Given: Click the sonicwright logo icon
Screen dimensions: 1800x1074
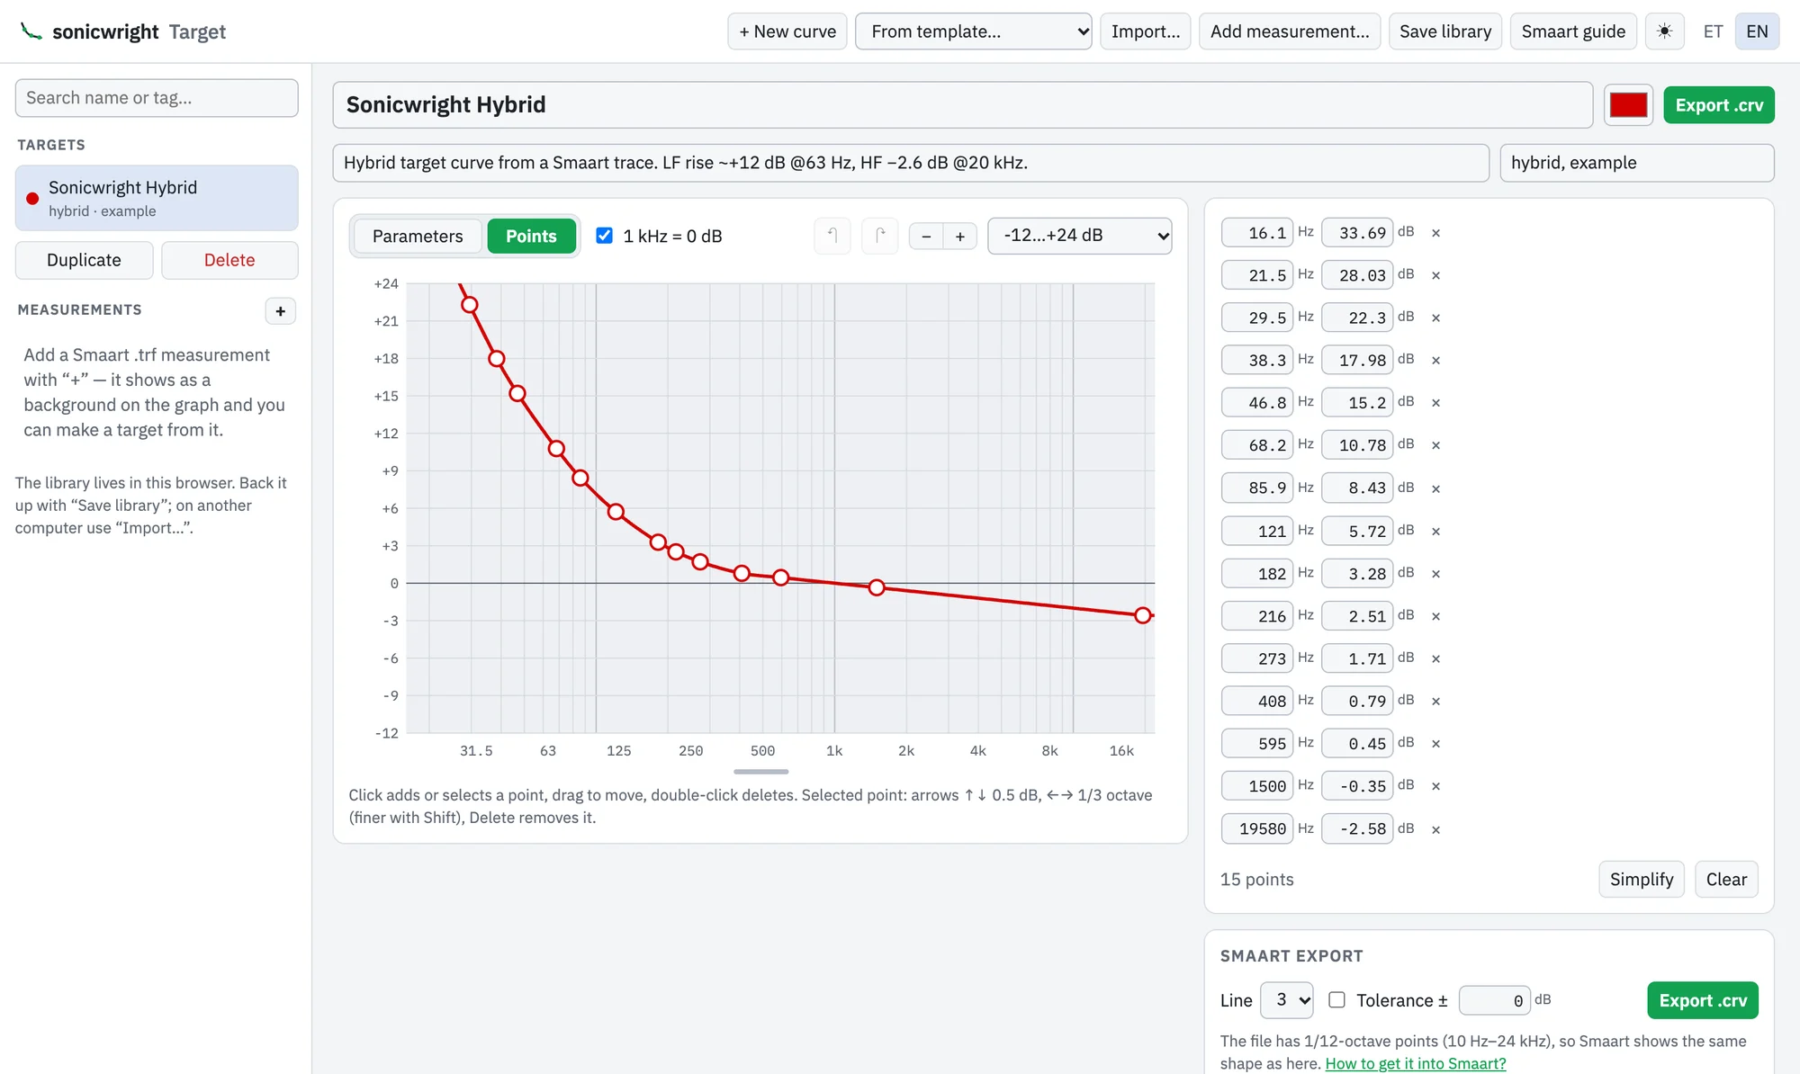Looking at the screenshot, I should pyautogui.click(x=31, y=31).
